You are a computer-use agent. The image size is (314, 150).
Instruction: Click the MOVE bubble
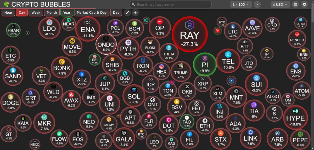click(x=72, y=46)
